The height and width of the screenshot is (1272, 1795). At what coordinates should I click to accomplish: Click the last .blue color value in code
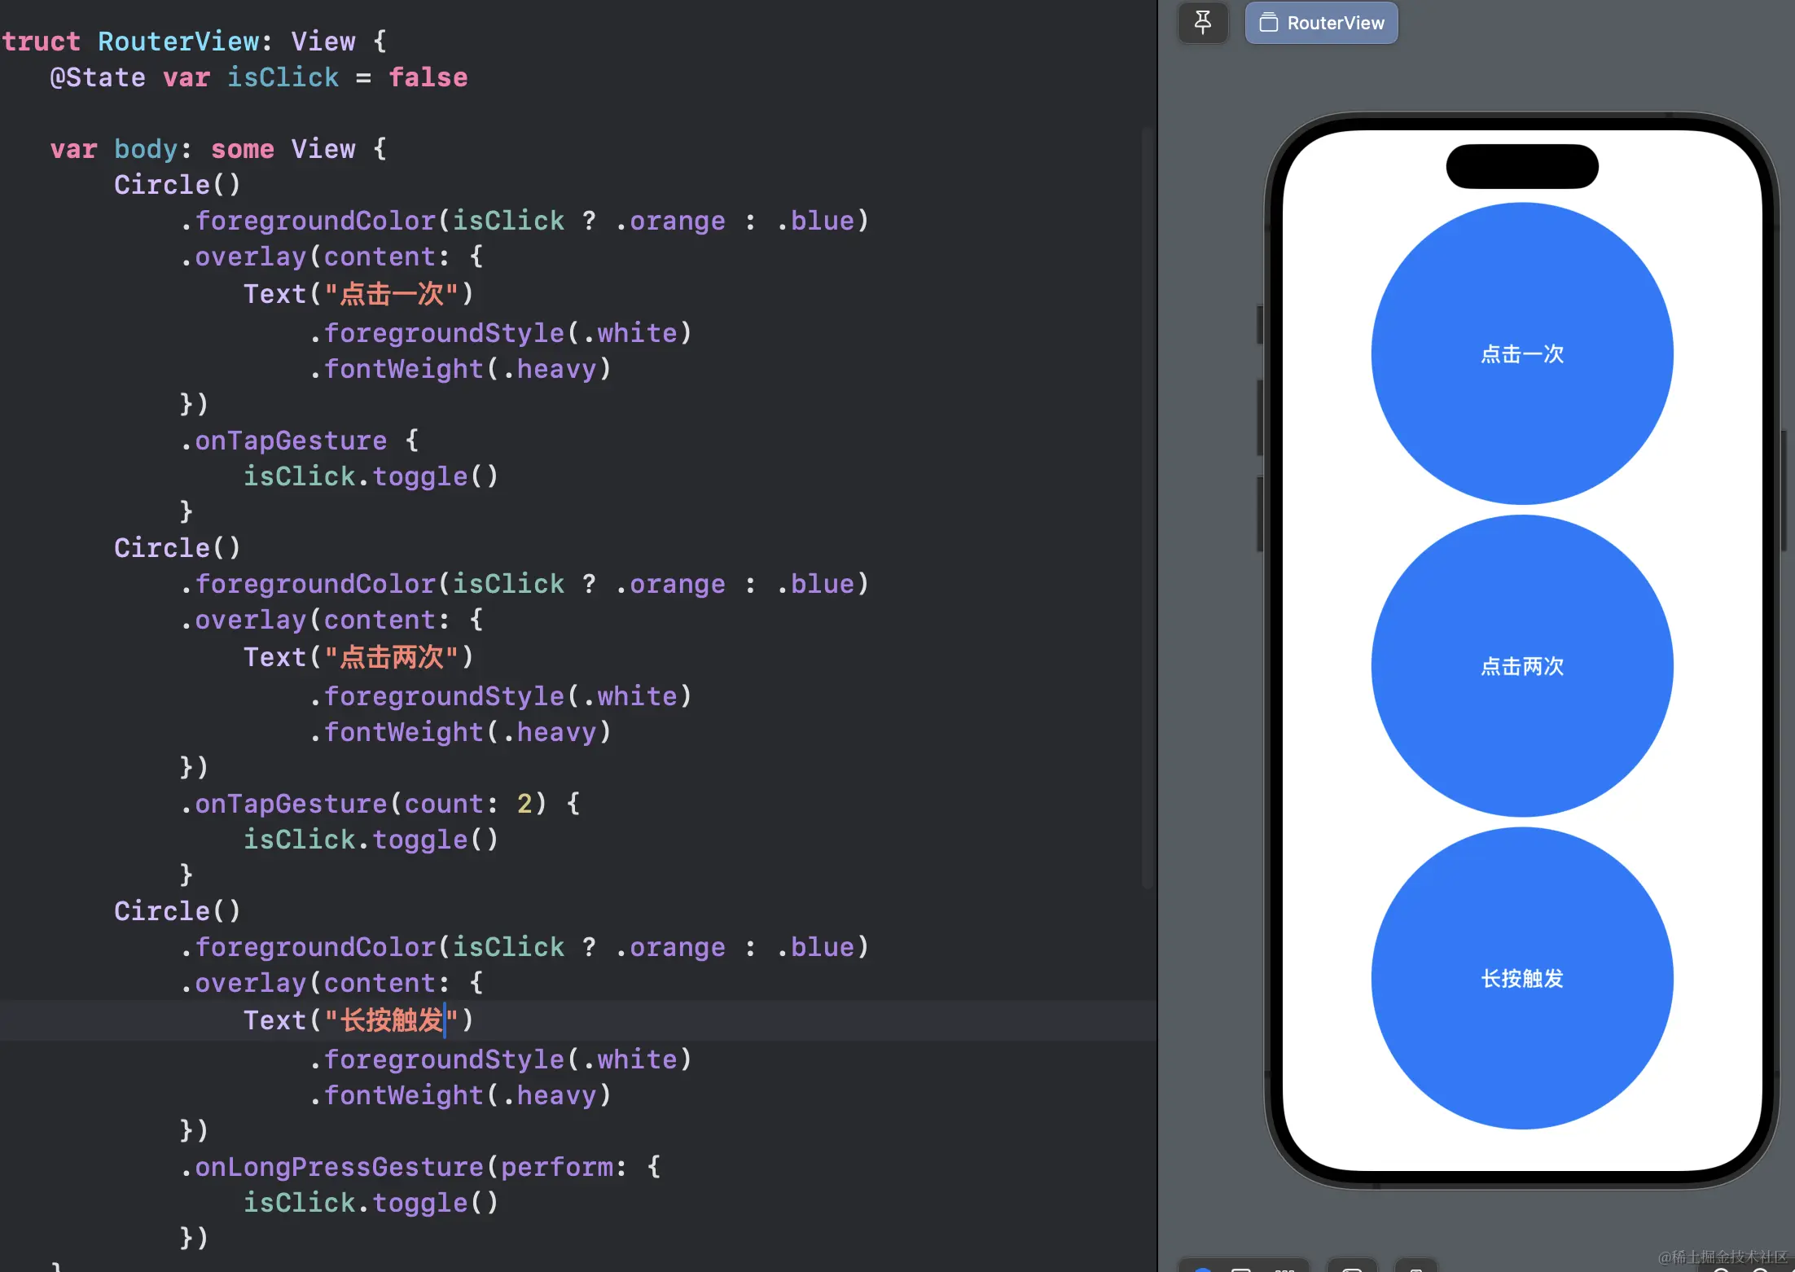pos(821,947)
